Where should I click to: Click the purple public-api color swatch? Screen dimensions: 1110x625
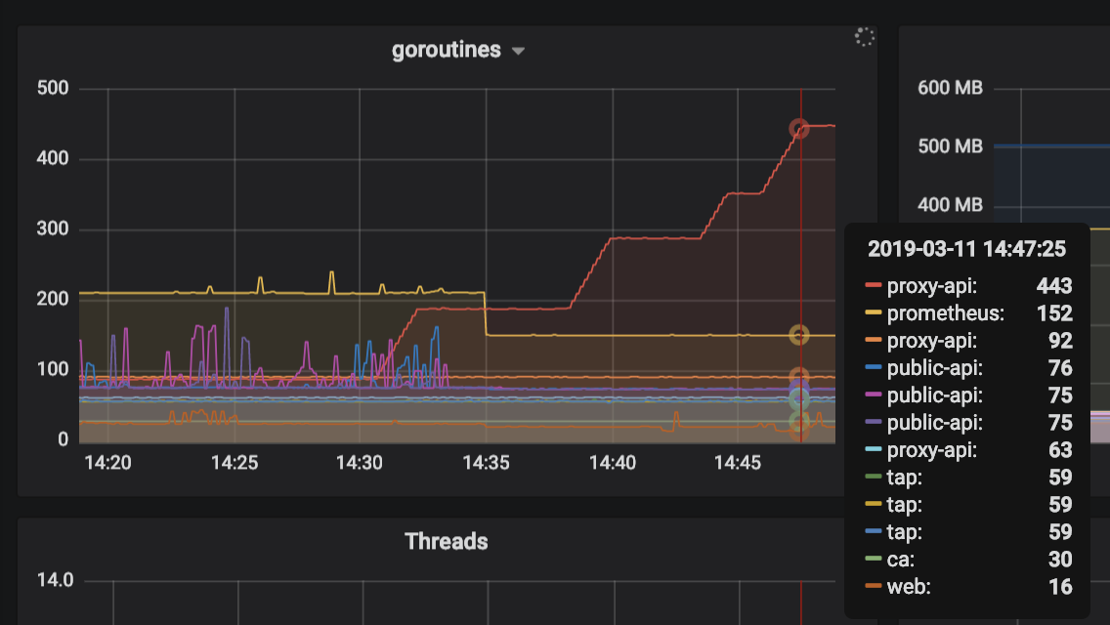[873, 423]
